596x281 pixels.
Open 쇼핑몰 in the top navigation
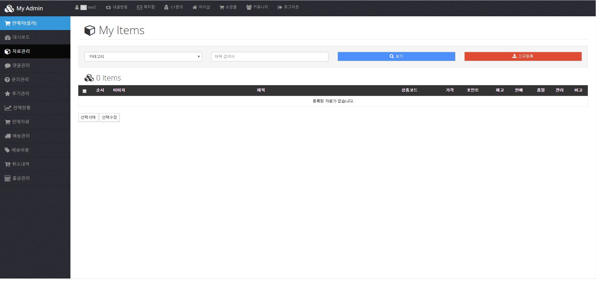228,7
